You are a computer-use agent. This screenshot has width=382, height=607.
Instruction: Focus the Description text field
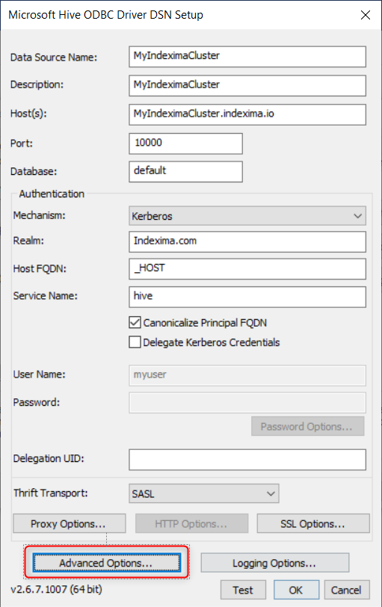(247, 85)
